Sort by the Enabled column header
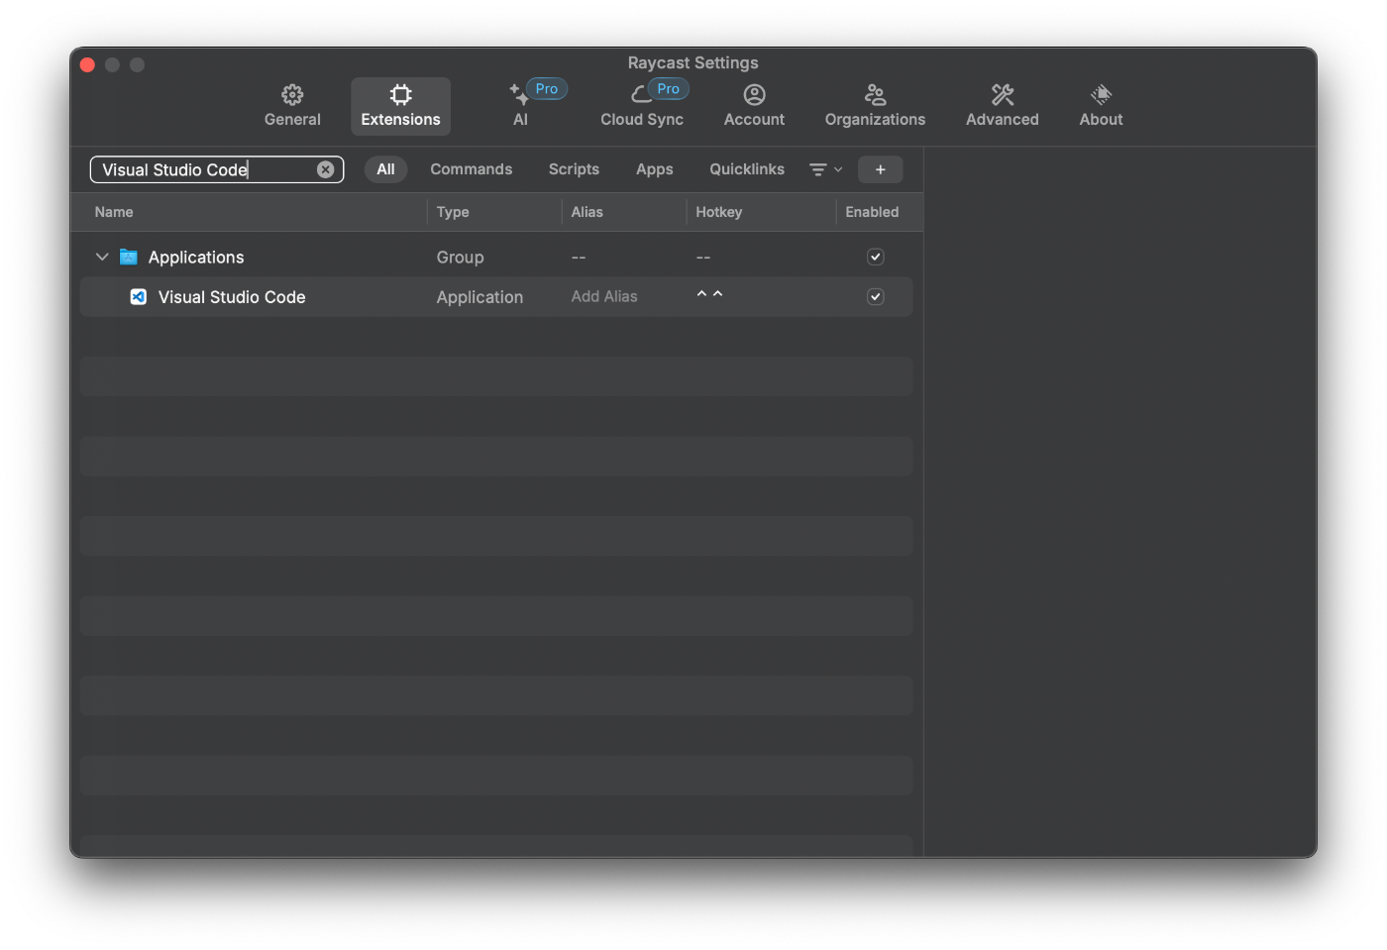This screenshot has width=1387, height=950. 872,212
